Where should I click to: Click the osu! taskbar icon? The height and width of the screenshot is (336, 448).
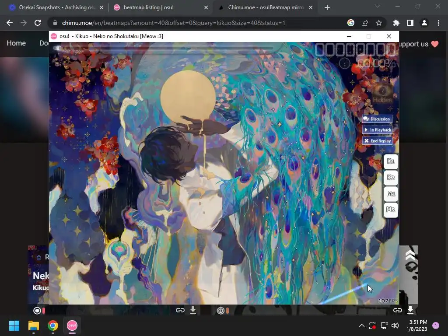(x=72, y=325)
